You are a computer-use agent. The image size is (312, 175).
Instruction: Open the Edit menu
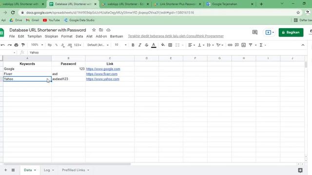point(21,36)
